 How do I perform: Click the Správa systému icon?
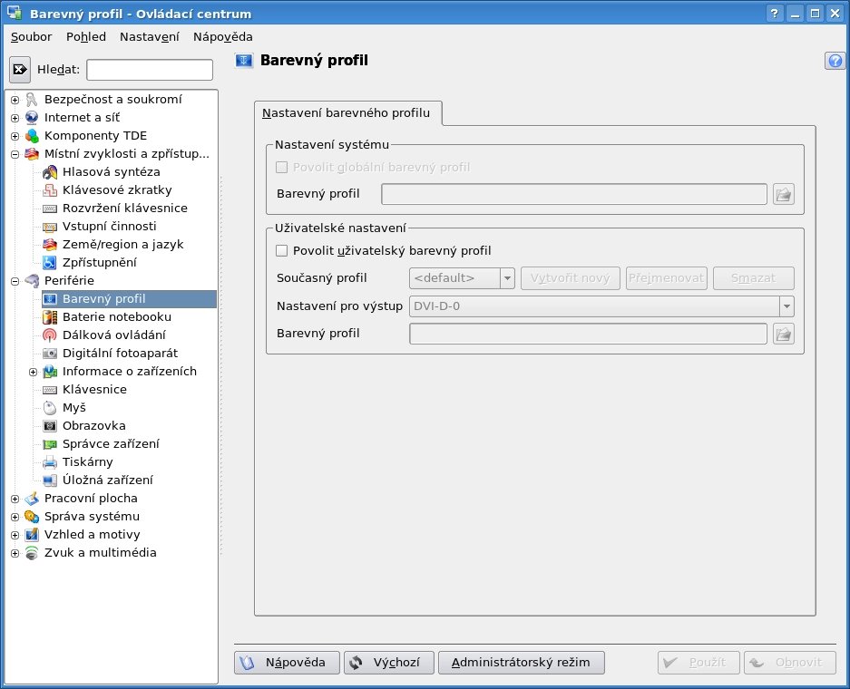click(x=32, y=516)
